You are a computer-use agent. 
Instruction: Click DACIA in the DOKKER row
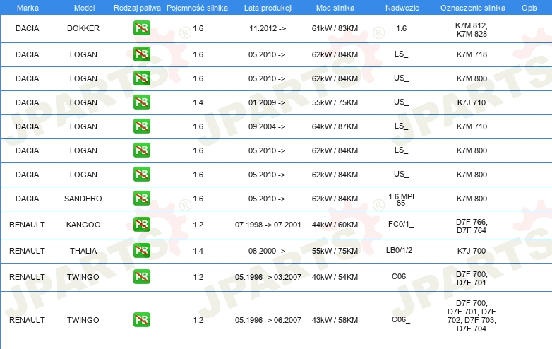[27, 28]
